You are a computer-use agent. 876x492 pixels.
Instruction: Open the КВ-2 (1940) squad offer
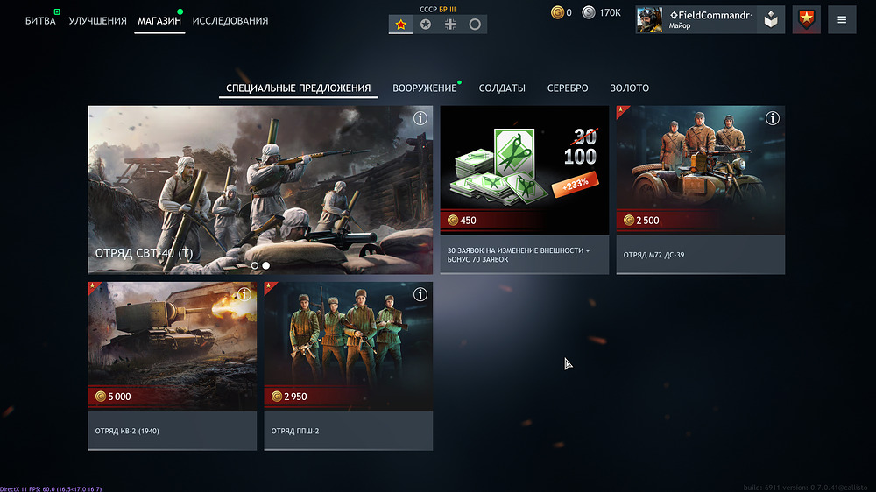point(172,366)
